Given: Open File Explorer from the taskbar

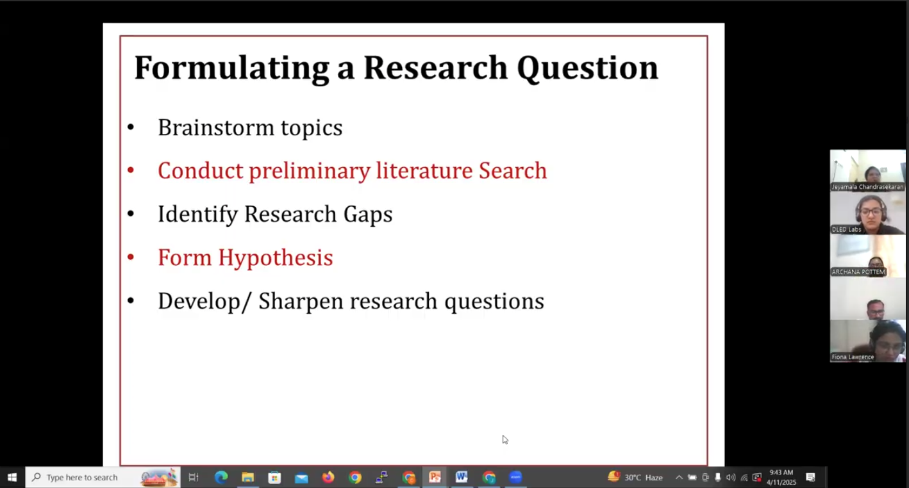Looking at the screenshot, I should point(247,477).
